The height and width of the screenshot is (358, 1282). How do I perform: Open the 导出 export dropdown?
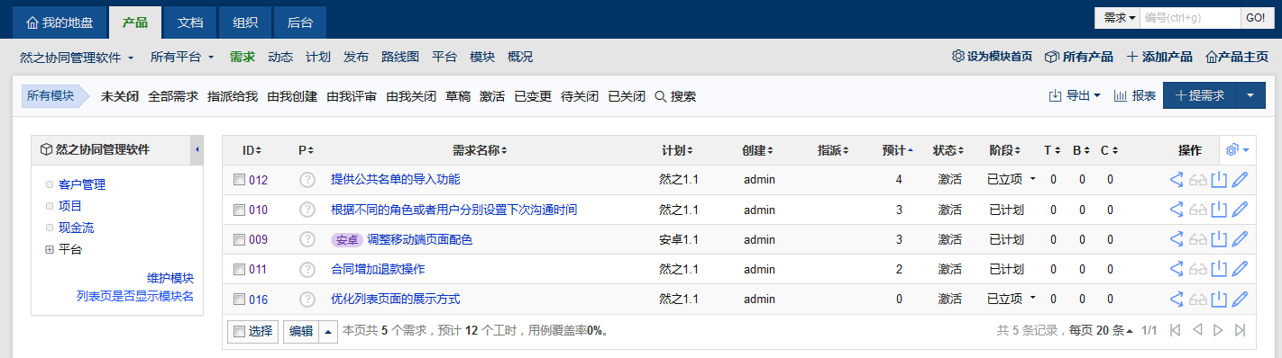1075,95
